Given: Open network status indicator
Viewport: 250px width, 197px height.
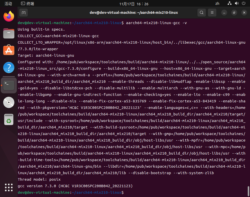Looking at the screenshot, I should click(229, 4).
